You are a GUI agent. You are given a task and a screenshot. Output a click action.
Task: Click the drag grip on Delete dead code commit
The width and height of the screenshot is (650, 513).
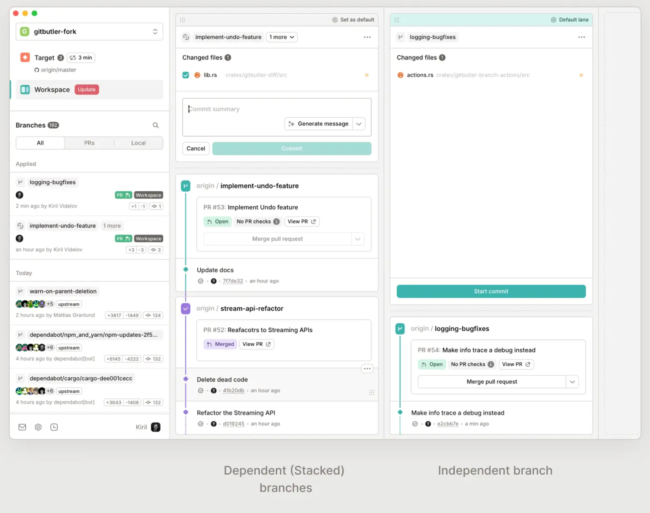[x=371, y=392]
